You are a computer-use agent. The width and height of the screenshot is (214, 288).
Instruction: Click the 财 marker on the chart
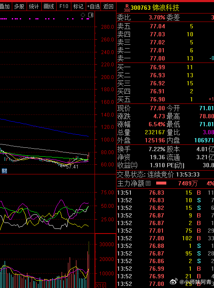tap(4, 171)
